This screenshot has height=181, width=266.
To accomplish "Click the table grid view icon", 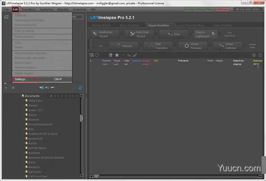I will pos(91,55).
